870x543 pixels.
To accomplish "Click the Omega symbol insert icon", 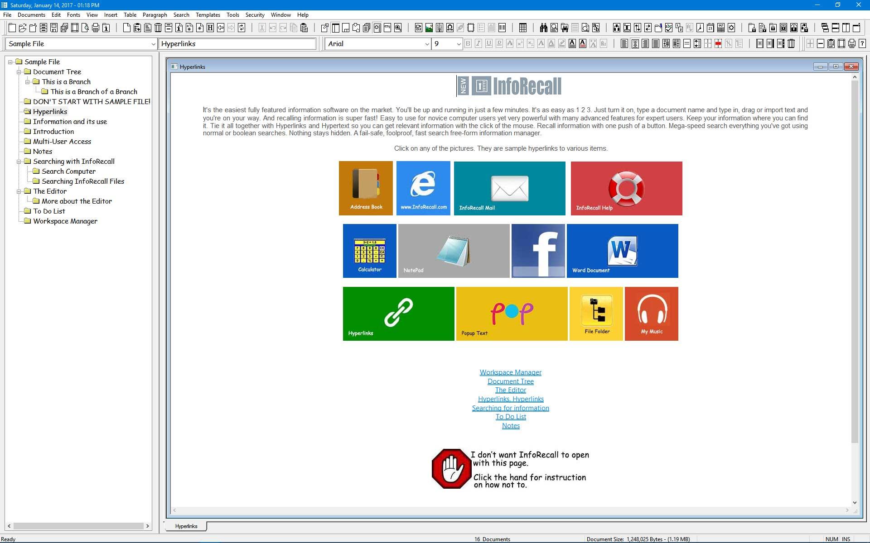I will point(450,28).
